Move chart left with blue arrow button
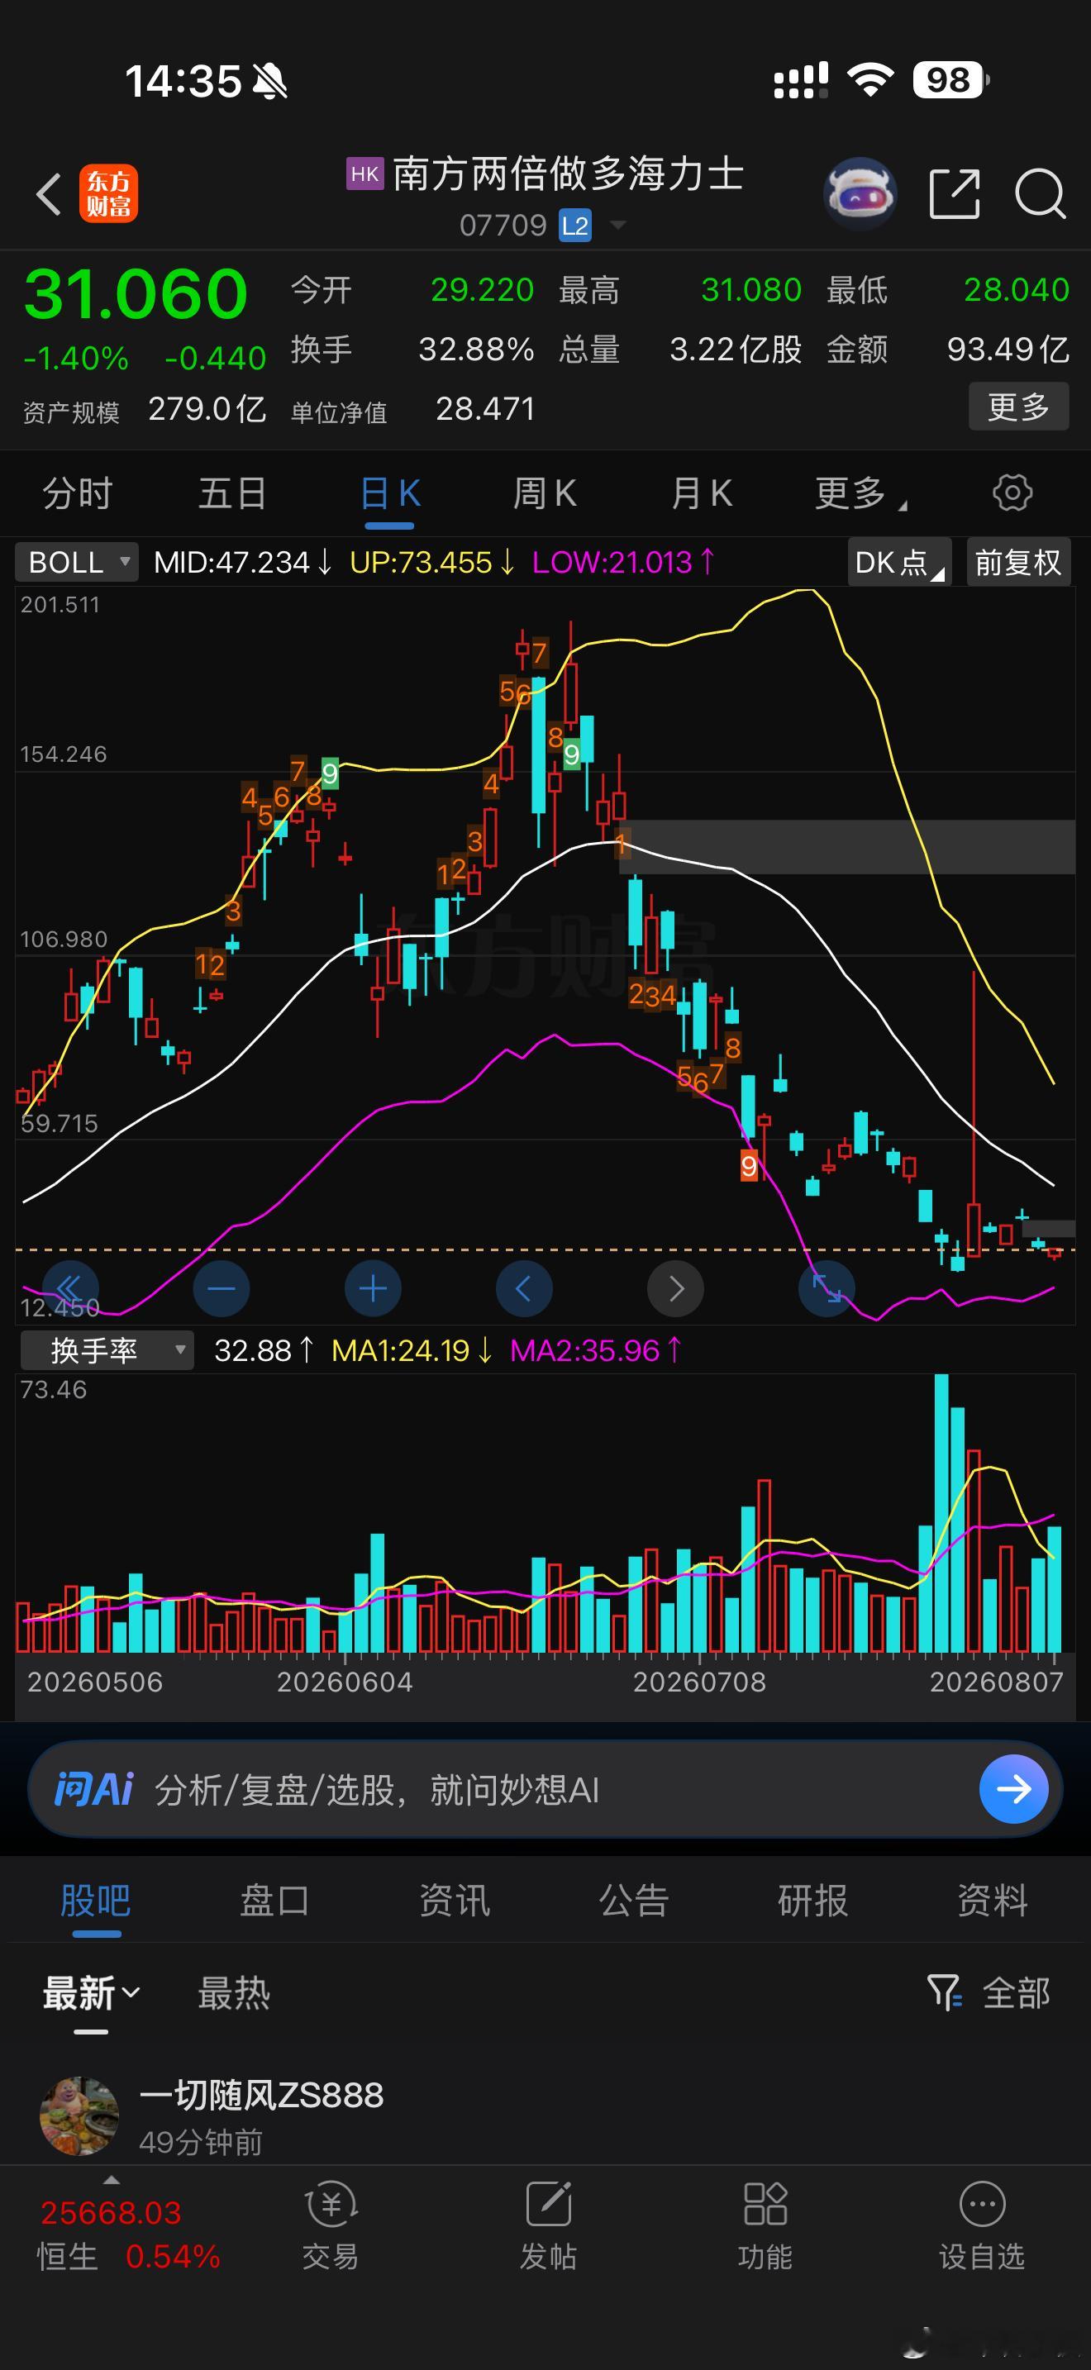The height and width of the screenshot is (2370, 1091). click(524, 1289)
